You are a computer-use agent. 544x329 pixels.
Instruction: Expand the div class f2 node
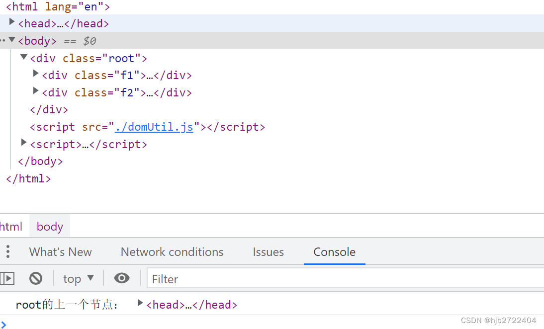click(x=35, y=91)
